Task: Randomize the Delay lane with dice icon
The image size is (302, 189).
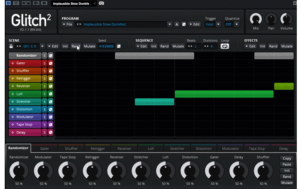Action: point(50,132)
